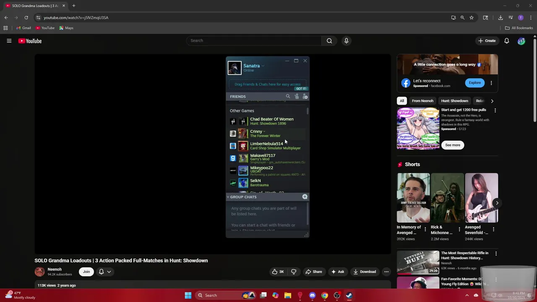Click See more on sponsored game ad
The width and height of the screenshot is (537, 302).
pos(453,145)
